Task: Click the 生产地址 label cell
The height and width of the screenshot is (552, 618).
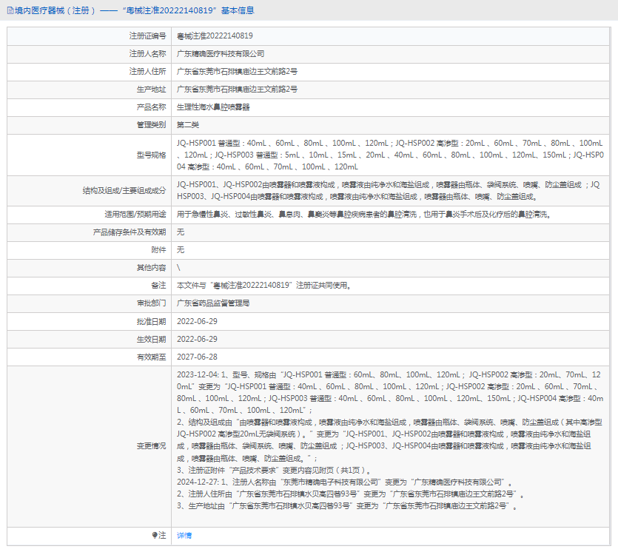Action: pos(89,90)
